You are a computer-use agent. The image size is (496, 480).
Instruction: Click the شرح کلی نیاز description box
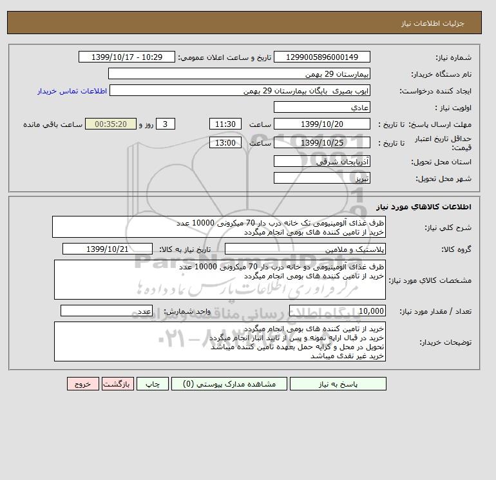(219, 227)
